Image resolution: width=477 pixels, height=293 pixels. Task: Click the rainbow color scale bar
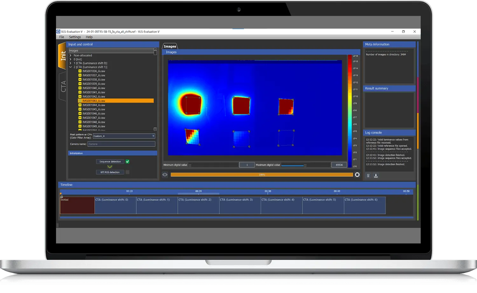click(350, 111)
